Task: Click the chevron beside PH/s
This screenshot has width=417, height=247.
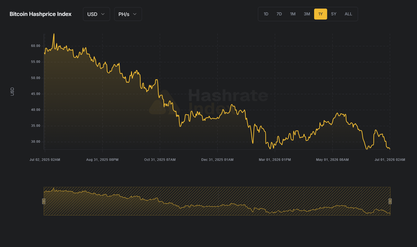Action: [x=135, y=14]
